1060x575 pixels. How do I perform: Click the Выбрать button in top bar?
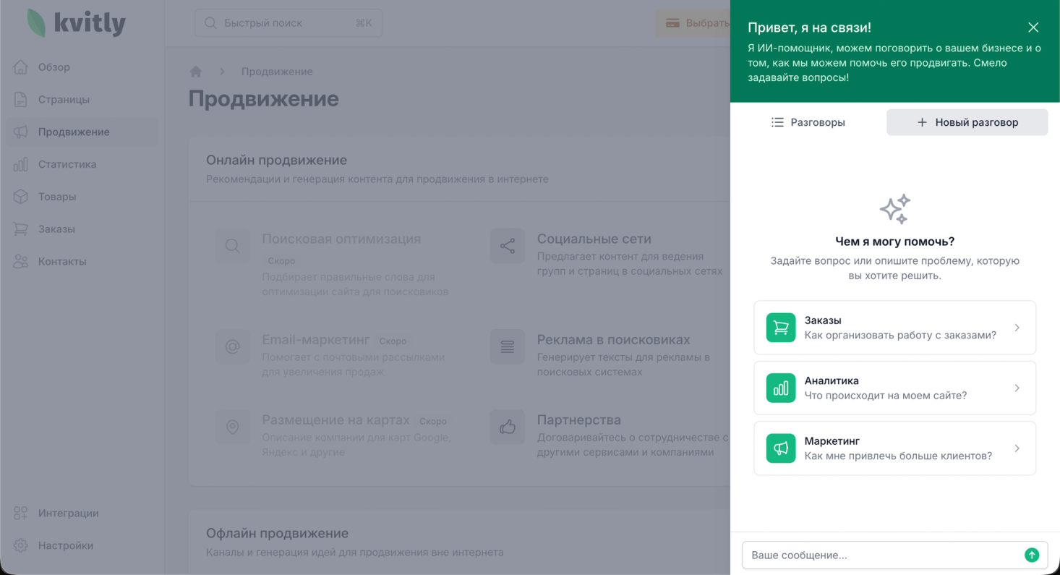(693, 23)
